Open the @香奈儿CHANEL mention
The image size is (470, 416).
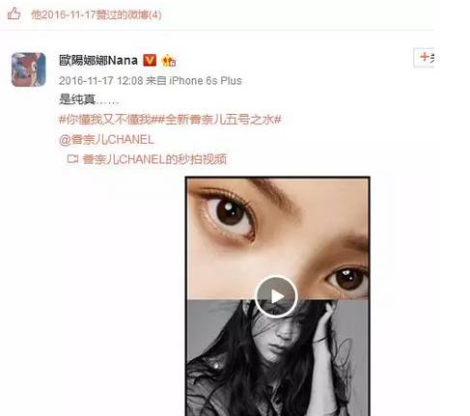pos(106,140)
